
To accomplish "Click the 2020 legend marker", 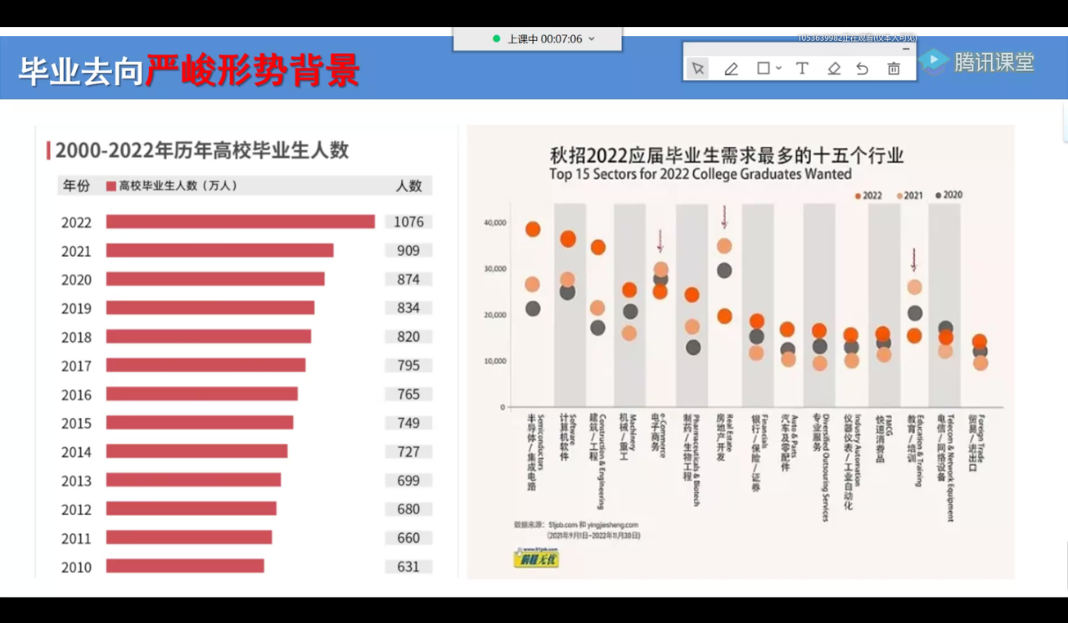I will click(939, 195).
